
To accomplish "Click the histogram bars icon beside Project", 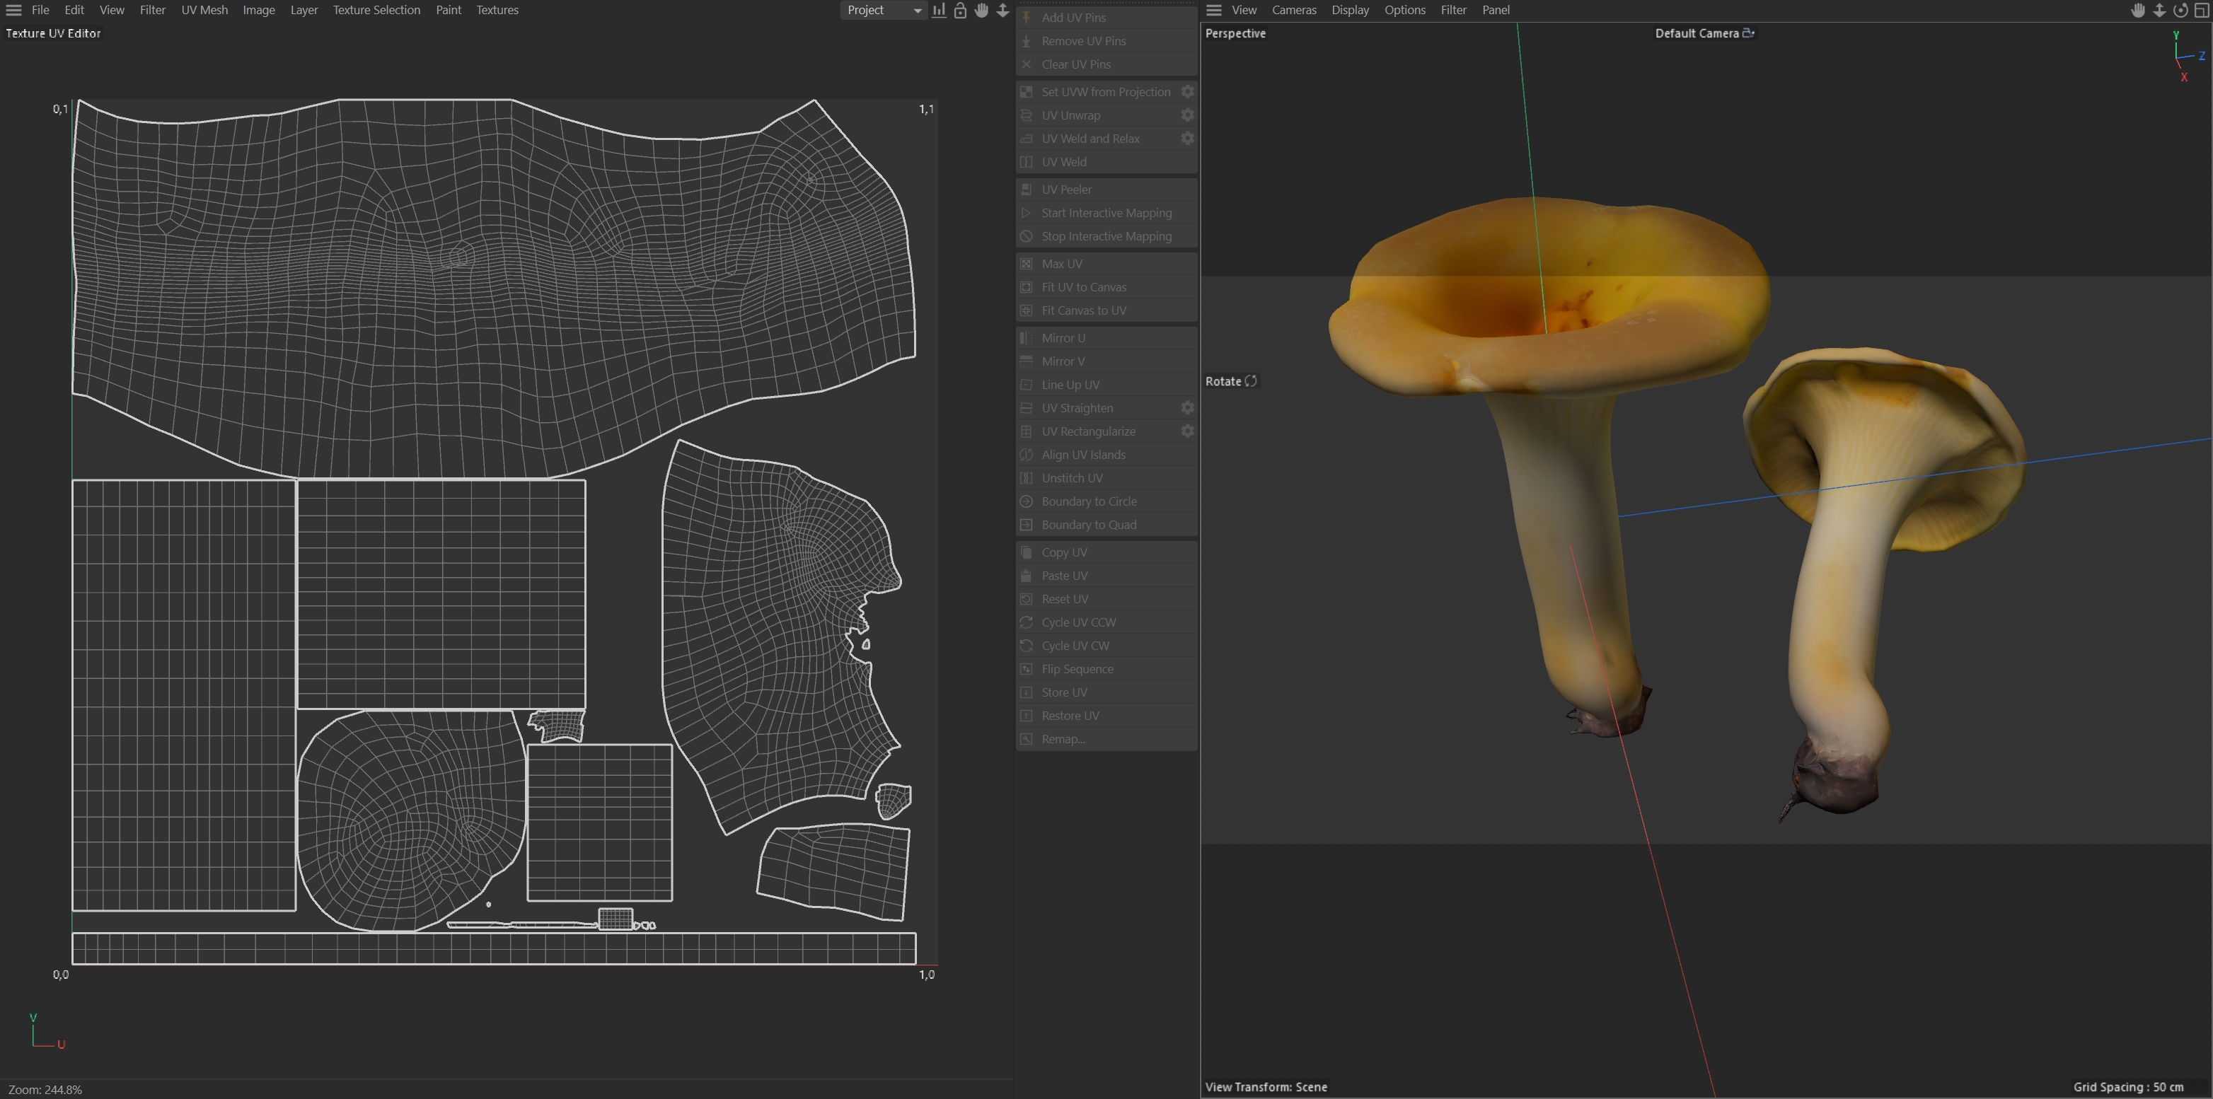I will click(x=939, y=11).
